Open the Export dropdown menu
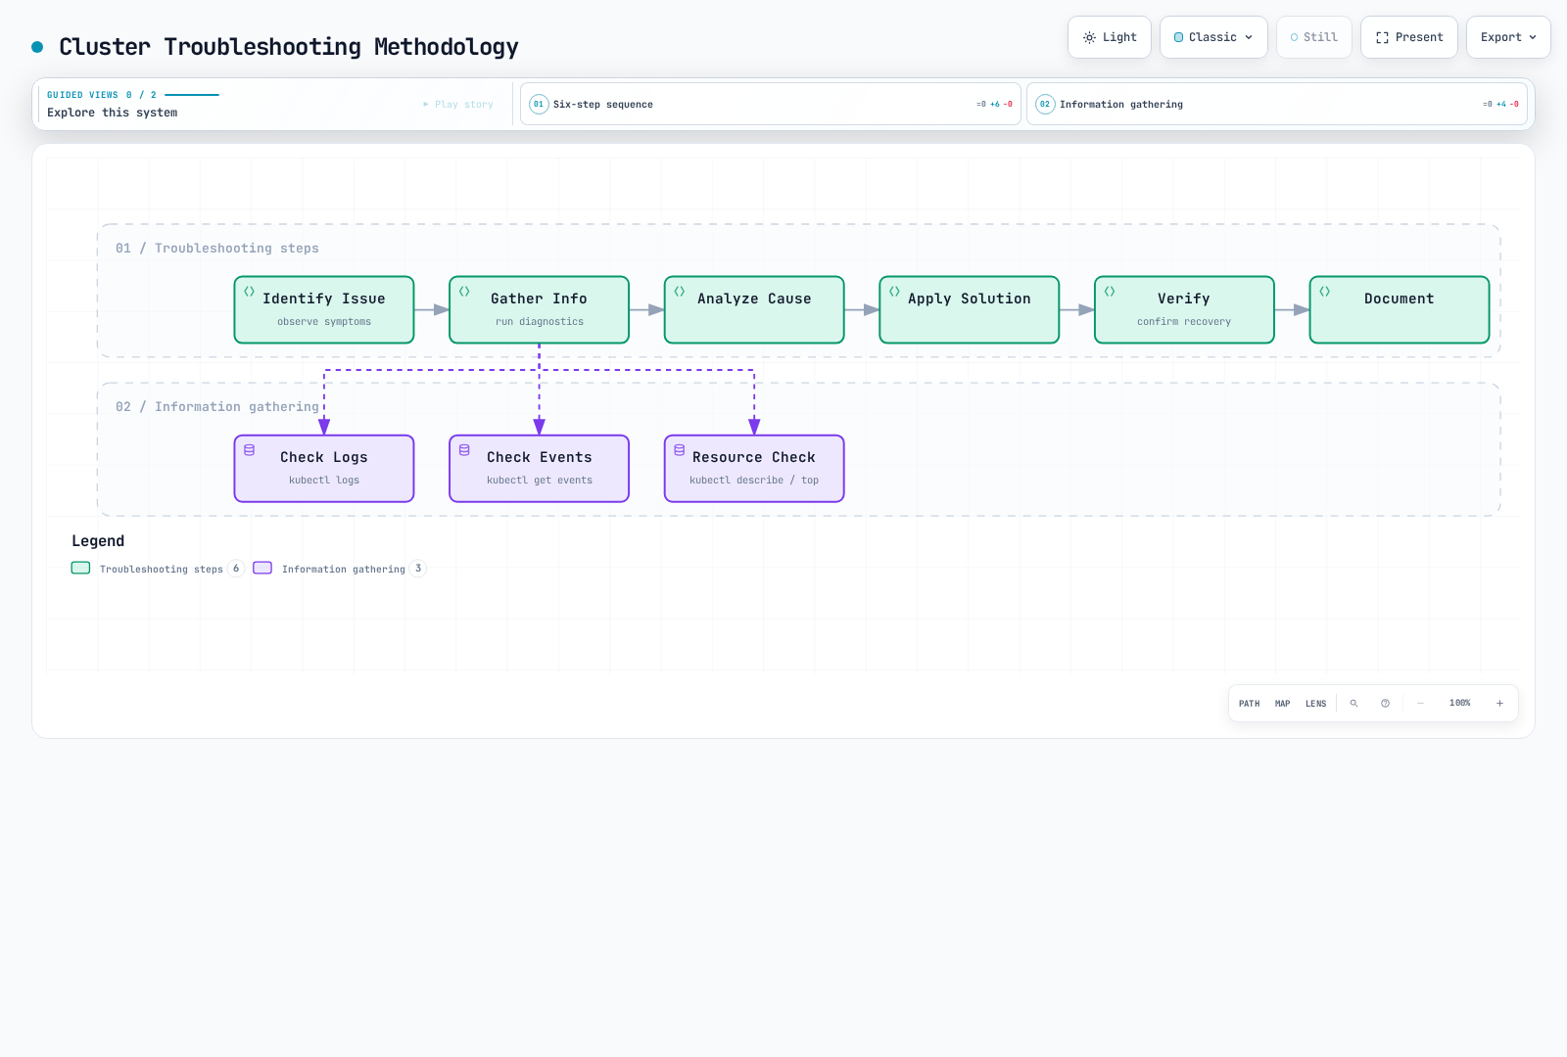 tap(1508, 37)
